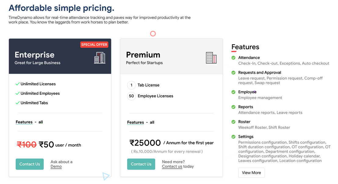338x184 pixels.
Task: Click the '1' Tab License count badge
Action: pos(131,85)
